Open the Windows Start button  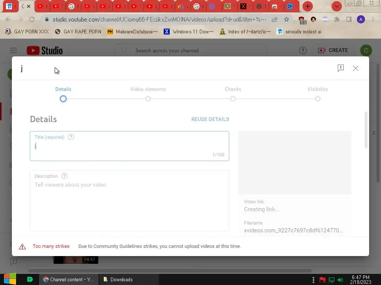10,279
